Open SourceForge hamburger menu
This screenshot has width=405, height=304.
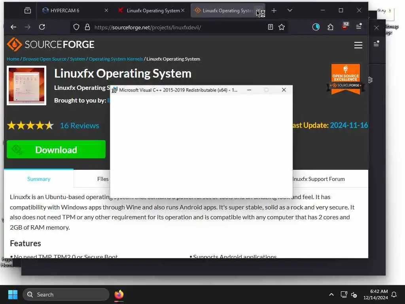(x=358, y=45)
